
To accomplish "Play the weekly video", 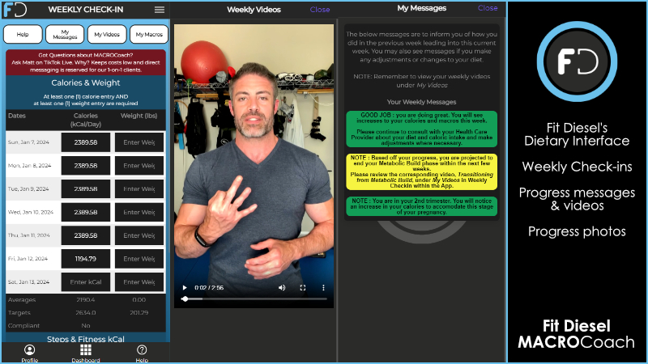I will (x=185, y=288).
